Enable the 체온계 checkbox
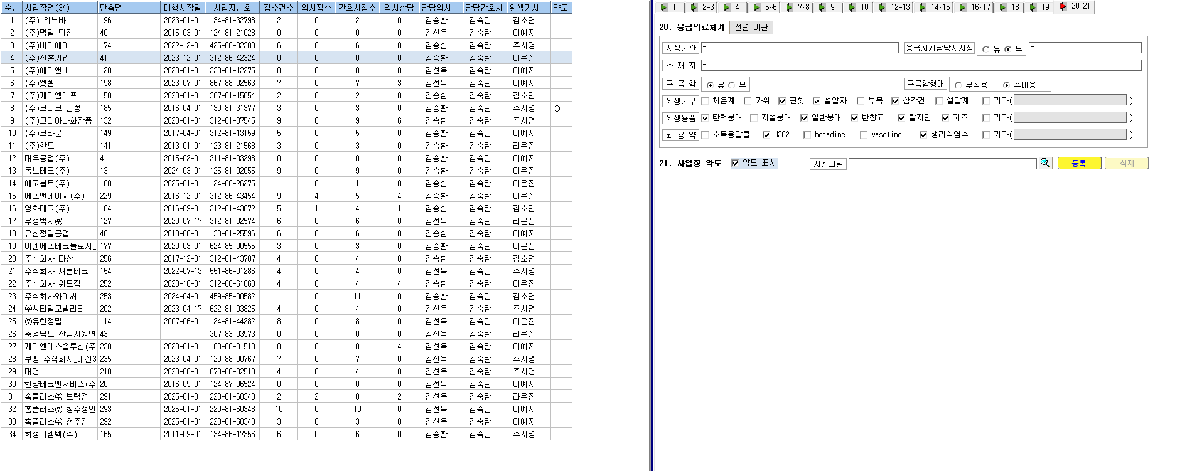The height and width of the screenshot is (471, 1192). coord(705,101)
